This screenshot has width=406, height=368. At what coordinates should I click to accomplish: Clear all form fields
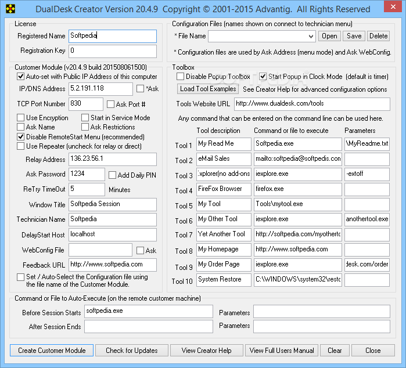(x=335, y=351)
